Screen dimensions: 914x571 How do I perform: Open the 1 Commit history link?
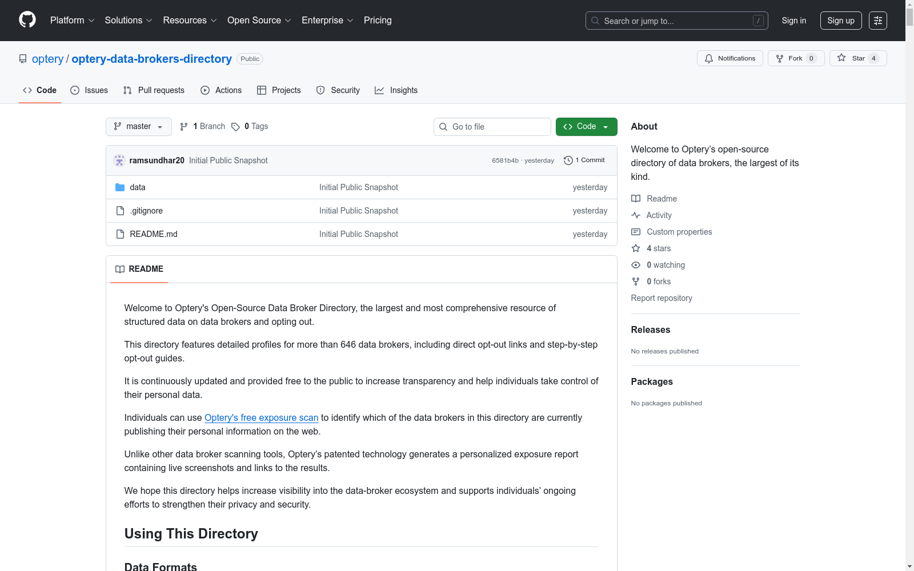pos(584,160)
